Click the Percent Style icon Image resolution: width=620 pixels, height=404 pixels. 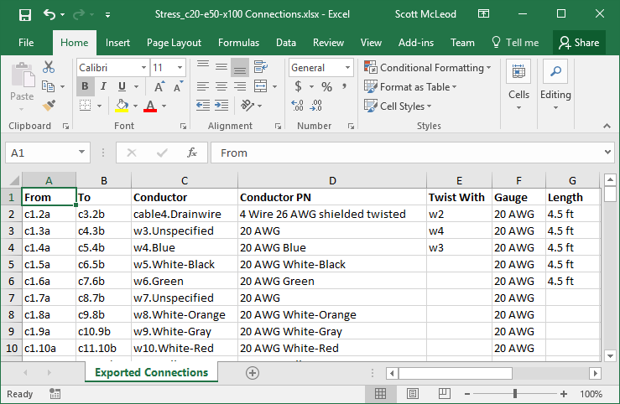[326, 86]
